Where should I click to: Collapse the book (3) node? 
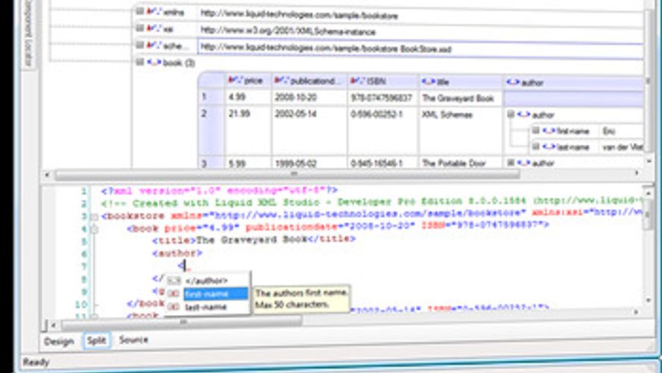point(139,62)
